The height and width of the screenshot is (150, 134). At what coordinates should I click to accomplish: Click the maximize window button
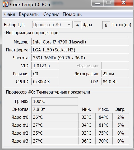[x=109, y=3]
